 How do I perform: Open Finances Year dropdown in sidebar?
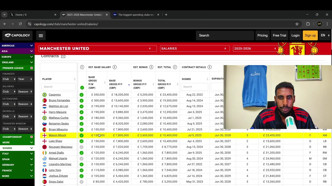pos(25,79)
